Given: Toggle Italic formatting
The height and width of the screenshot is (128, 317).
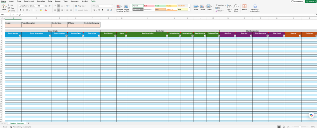Looking at the screenshot, I should point(24,10).
